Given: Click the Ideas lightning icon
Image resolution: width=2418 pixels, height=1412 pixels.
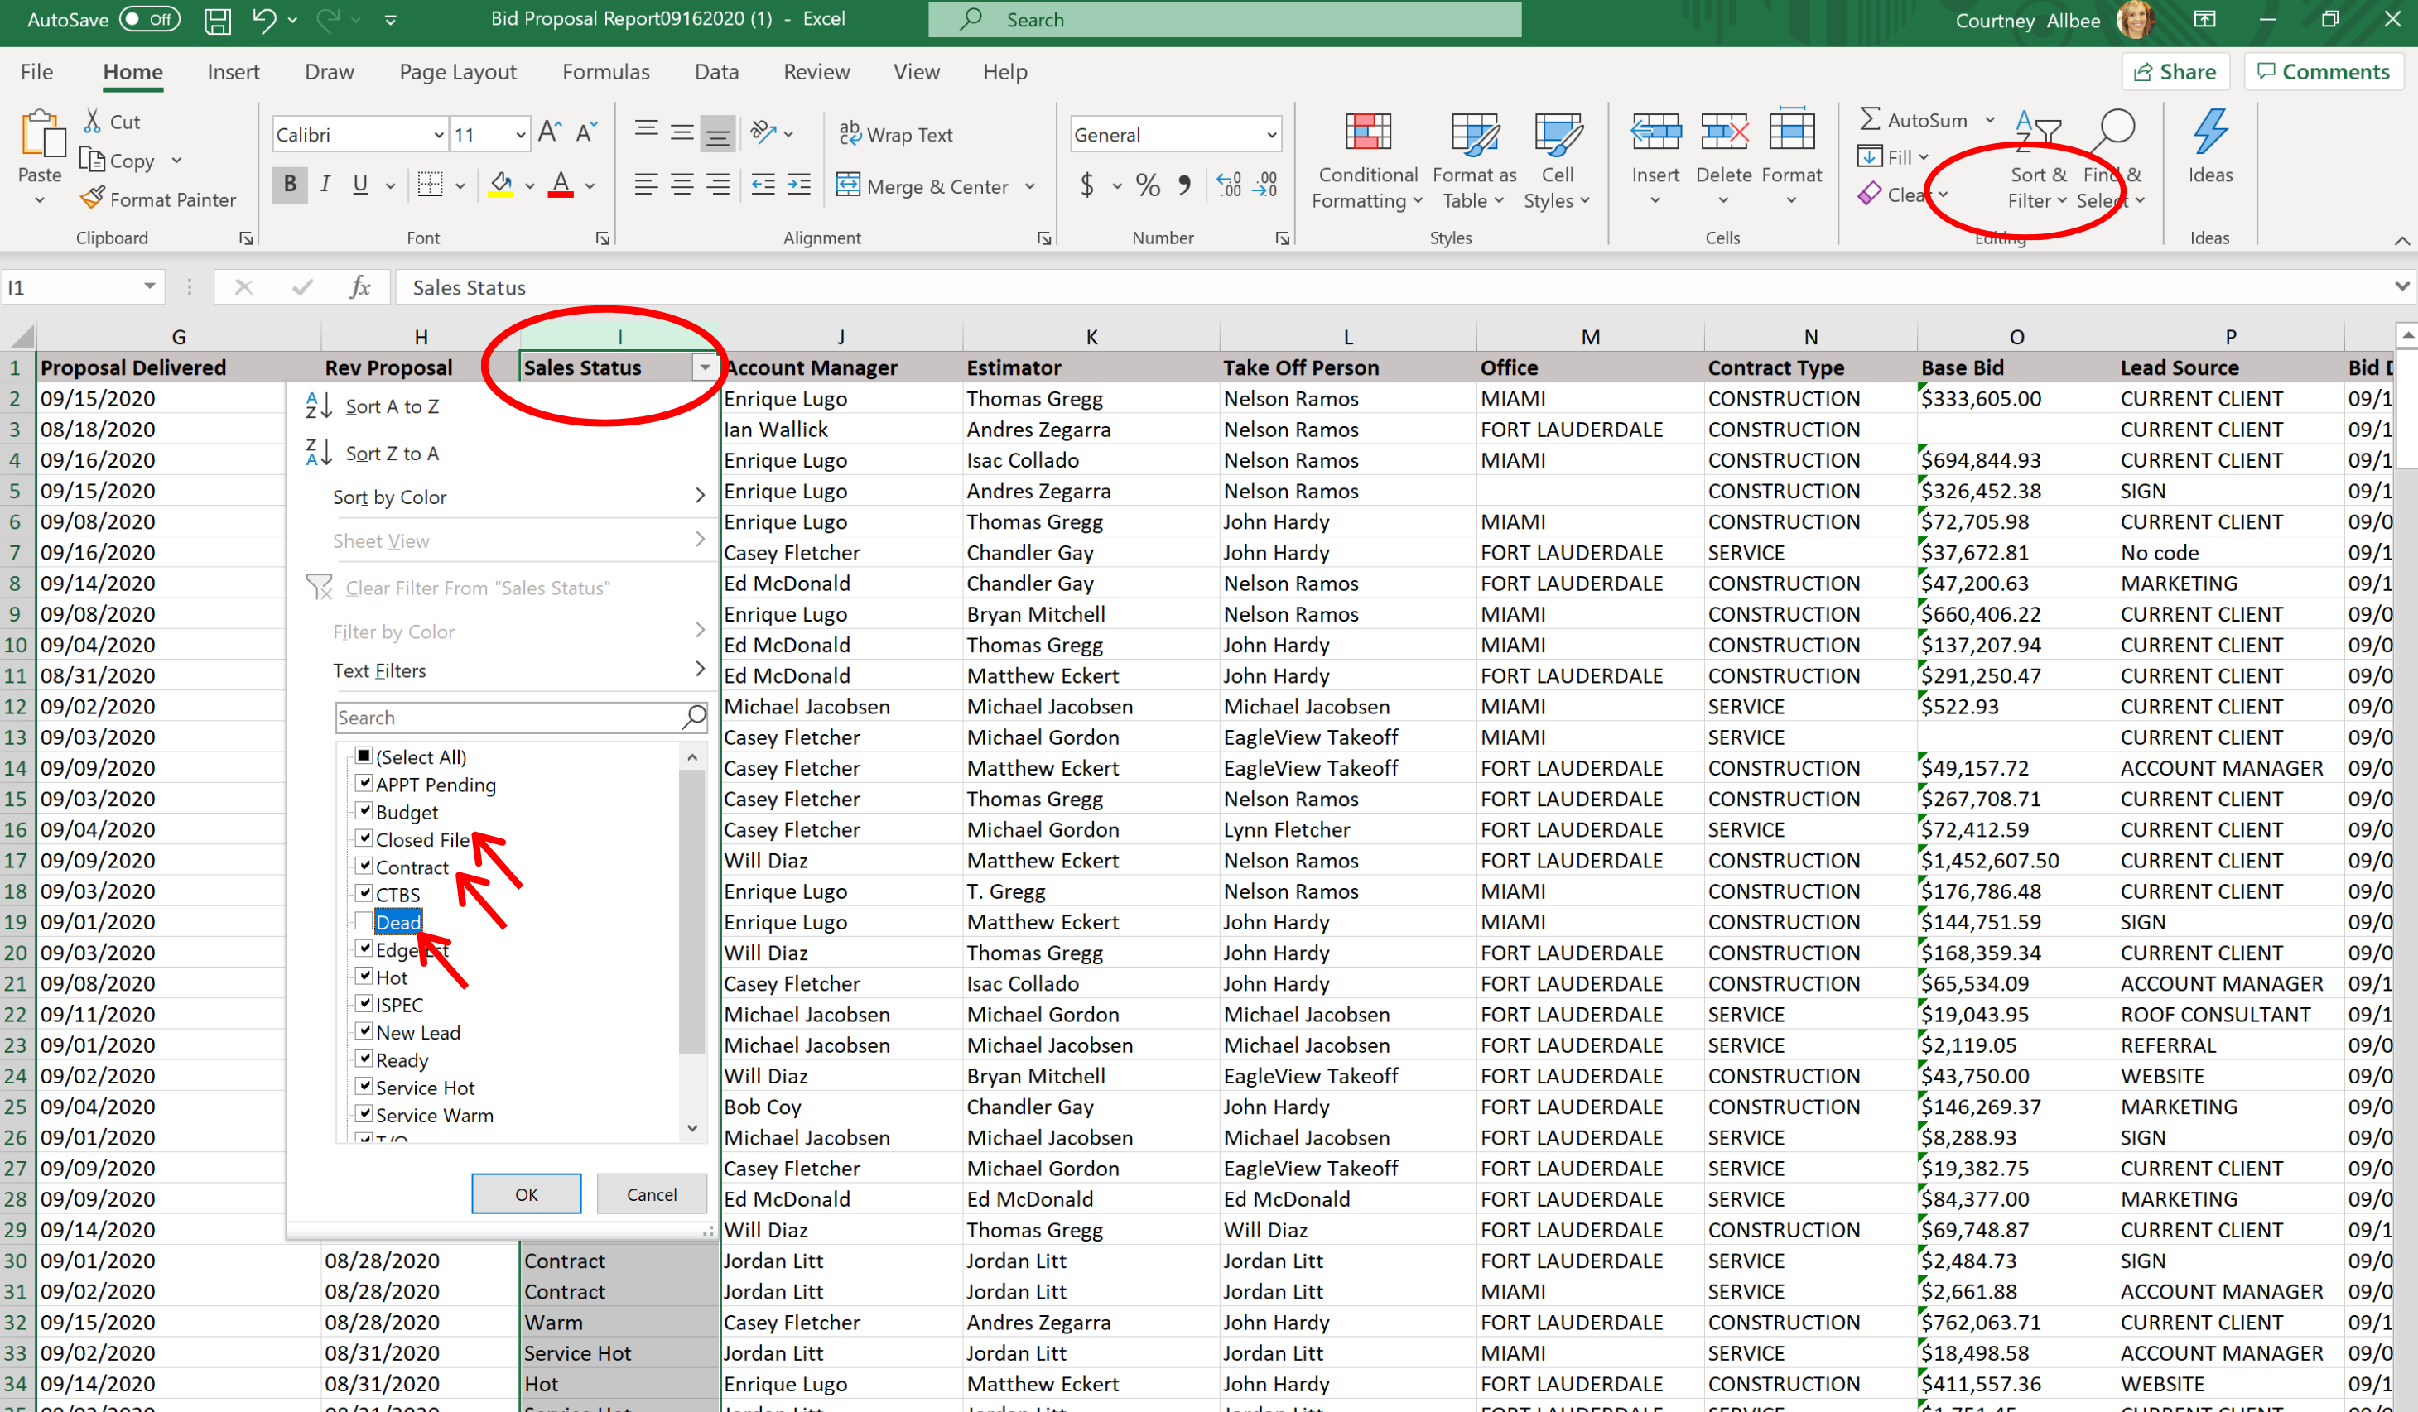Looking at the screenshot, I should coord(2210,133).
